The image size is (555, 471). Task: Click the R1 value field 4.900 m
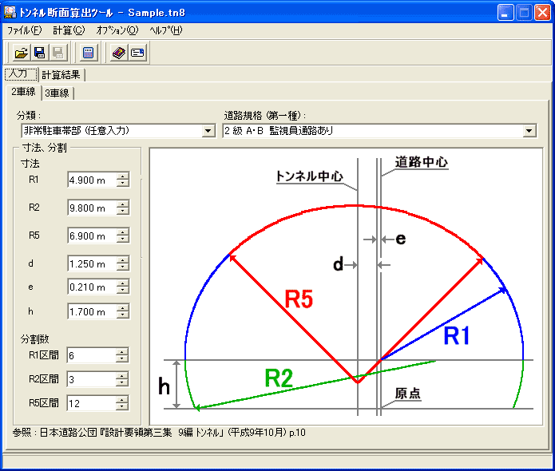[x=92, y=180]
